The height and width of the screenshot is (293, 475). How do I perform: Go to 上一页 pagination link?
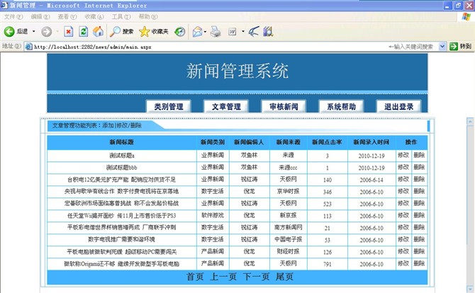[x=223, y=277]
